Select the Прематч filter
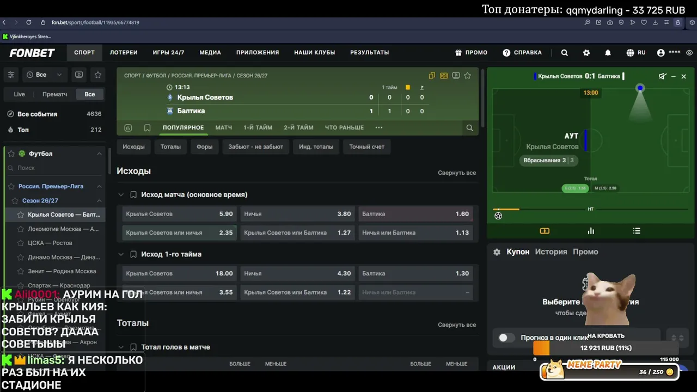This screenshot has width=697, height=392. point(55,94)
